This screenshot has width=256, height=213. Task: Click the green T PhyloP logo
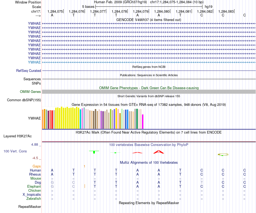pyautogui.click(x=94, y=152)
